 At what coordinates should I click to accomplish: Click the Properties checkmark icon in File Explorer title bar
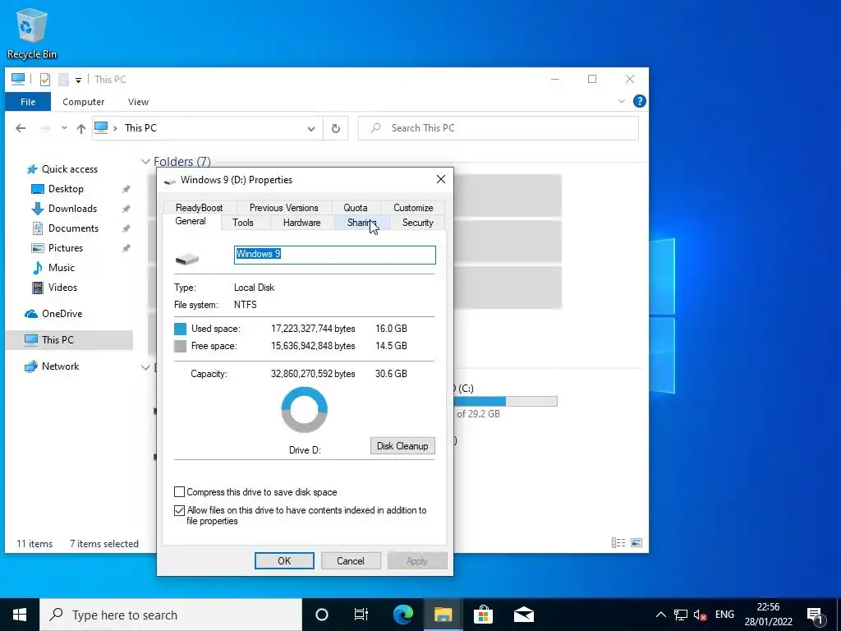(45, 80)
